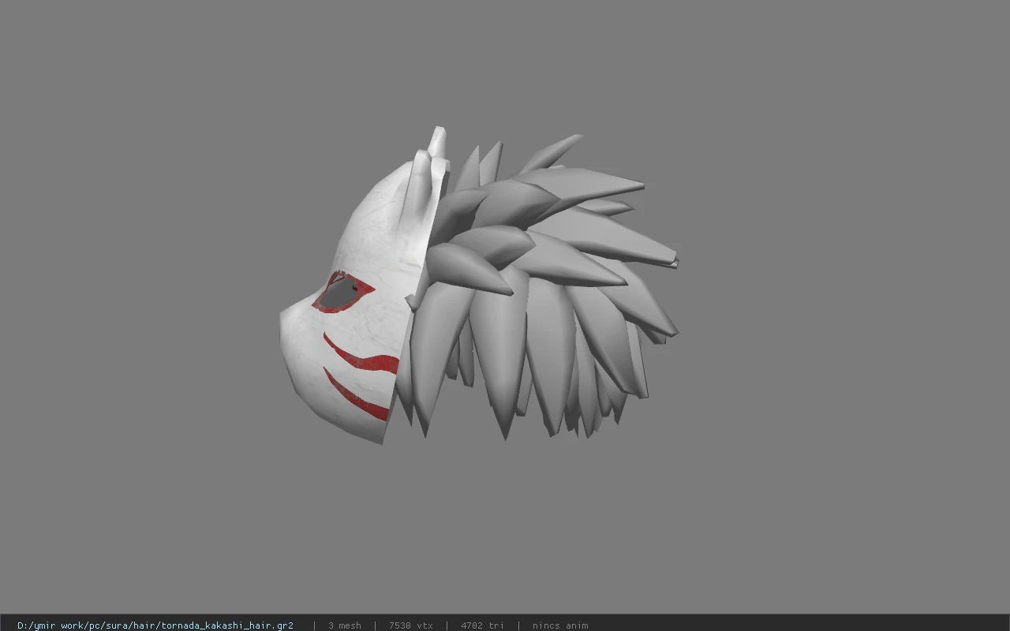Image resolution: width=1010 pixels, height=631 pixels.
Task: Click the '3 mesh' status entry
Action: coord(345,625)
